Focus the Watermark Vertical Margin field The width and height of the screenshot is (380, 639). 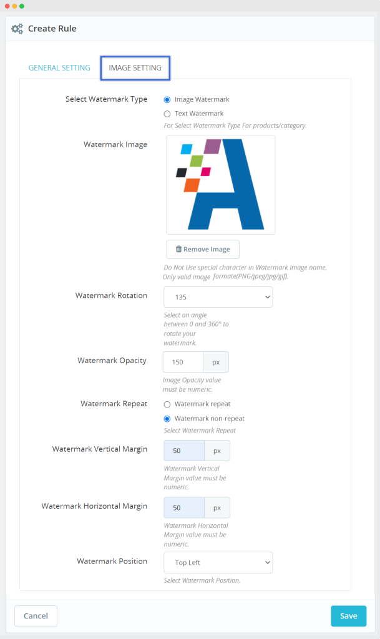coord(183,451)
